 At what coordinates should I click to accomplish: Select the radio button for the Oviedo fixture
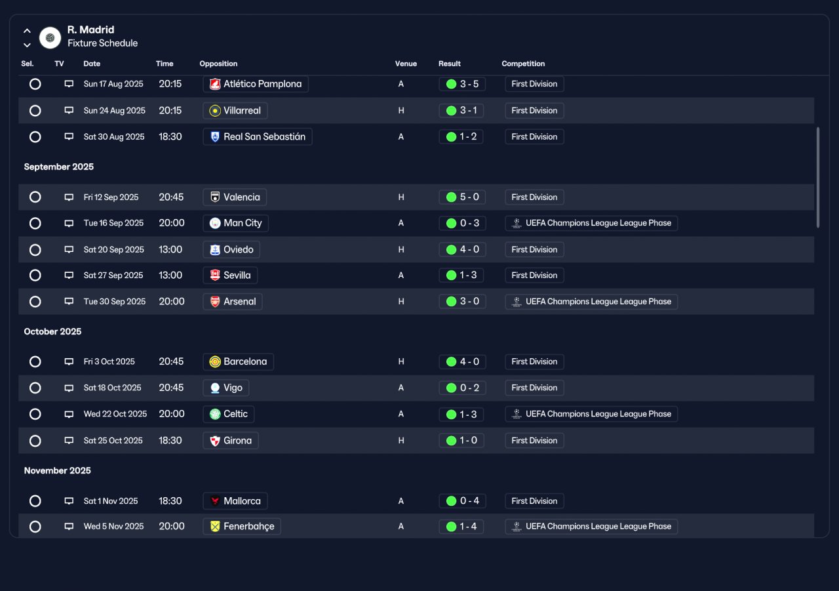coord(35,249)
